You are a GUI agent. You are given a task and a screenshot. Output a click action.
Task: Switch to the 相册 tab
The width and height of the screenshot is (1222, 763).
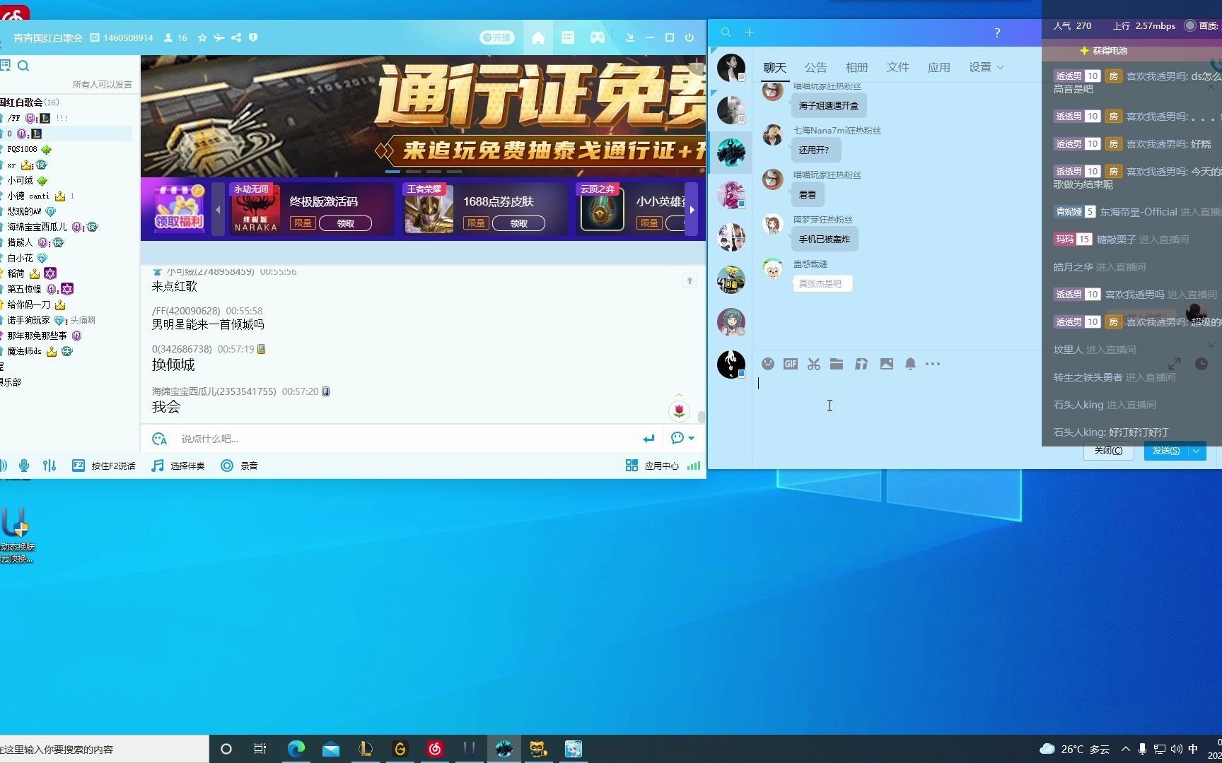pos(856,67)
